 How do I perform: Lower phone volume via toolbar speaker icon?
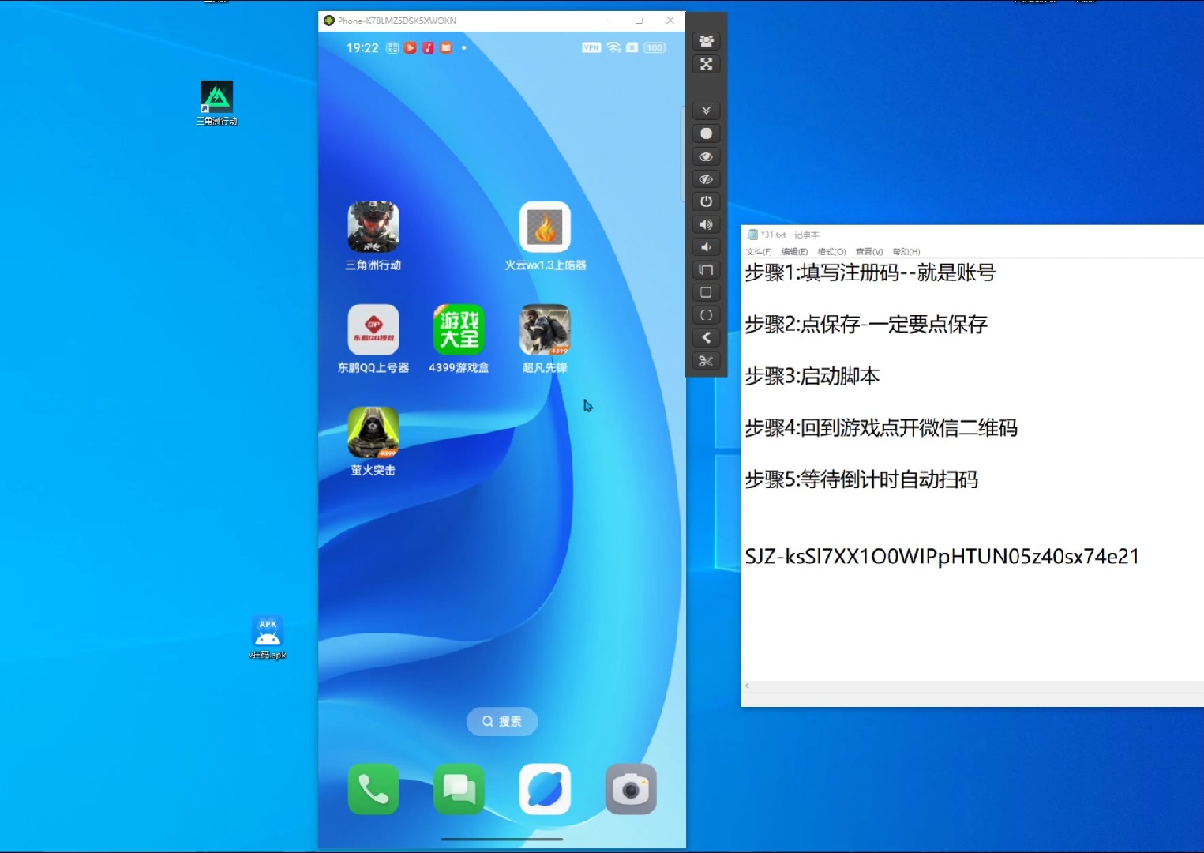[706, 247]
